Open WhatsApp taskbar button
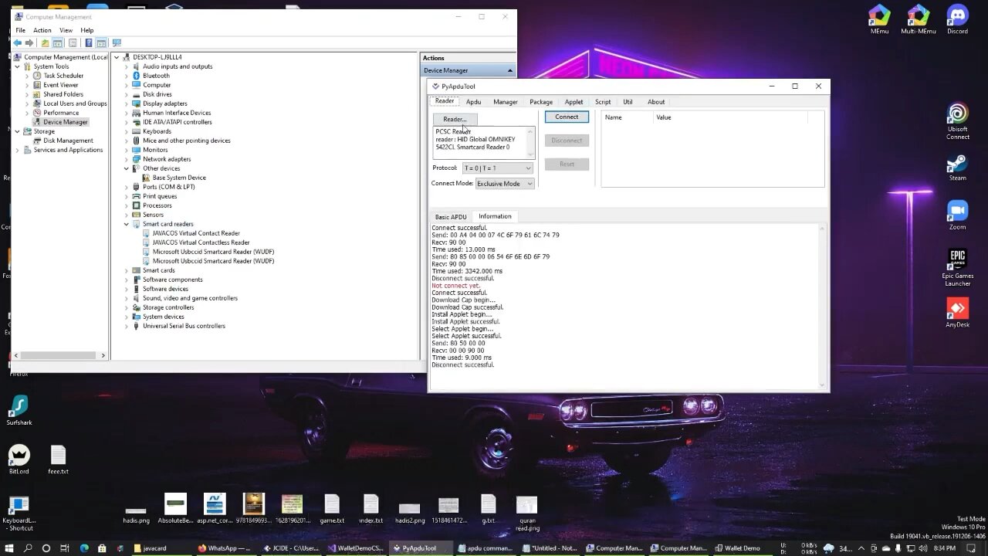Image resolution: width=988 pixels, height=556 pixels. [x=224, y=548]
